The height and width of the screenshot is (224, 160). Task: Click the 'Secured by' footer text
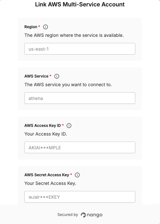pos(68,215)
